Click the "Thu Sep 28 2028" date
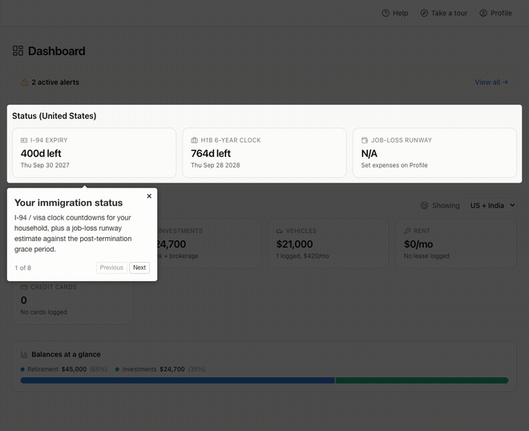This screenshot has width=529, height=431. coord(216,165)
